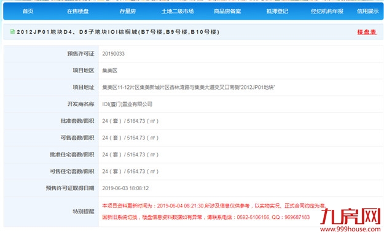Screen dimensions: 384x235
Task: Select the 土地二级市场 menu item
Action: pyautogui.click(x=178, y=11)
